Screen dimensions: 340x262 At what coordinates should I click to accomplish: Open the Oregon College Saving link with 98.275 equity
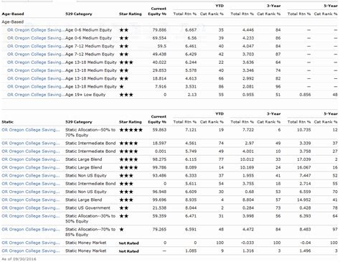[x=31, y=159]
